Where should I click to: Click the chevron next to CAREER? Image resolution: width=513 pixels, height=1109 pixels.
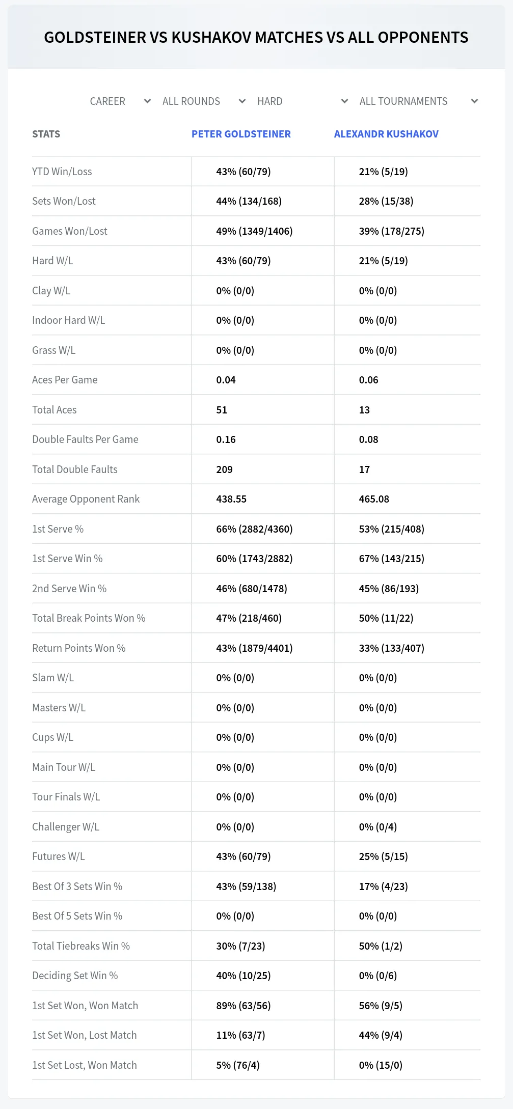(147, 101)
